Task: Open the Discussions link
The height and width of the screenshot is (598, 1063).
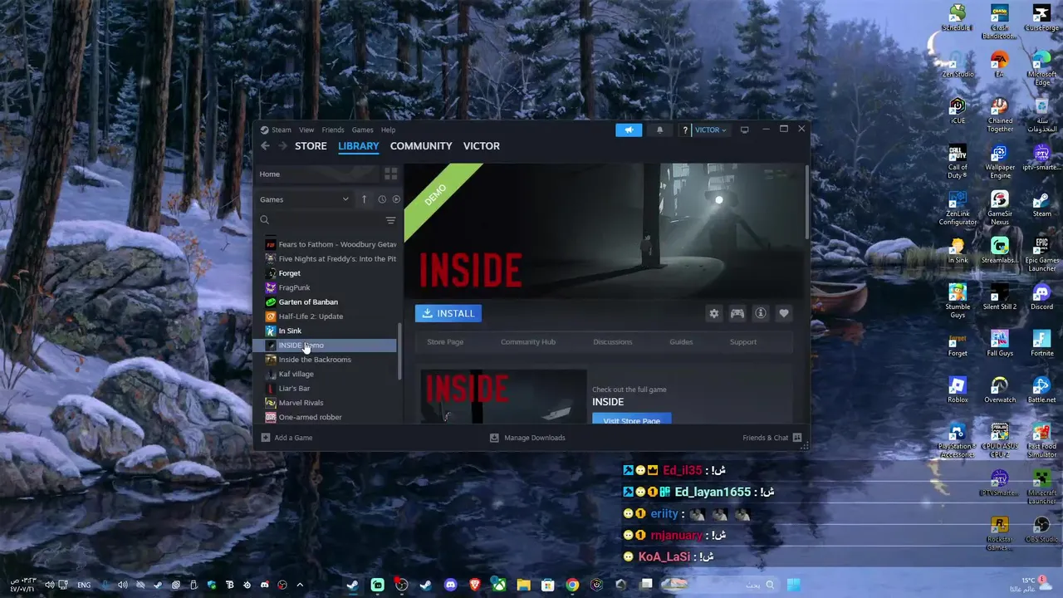Action: tap(613, 342)
